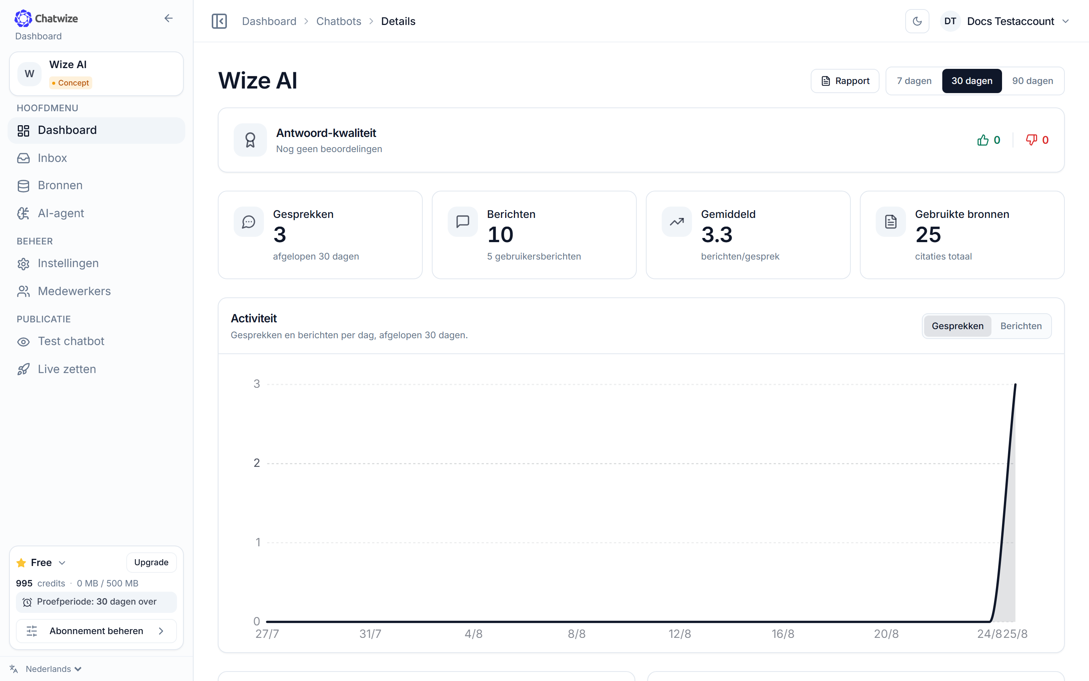Viewport: 1089px width, 681px height.
Task: Click the Gemiddeld value 3.3
Action: pos(717,235)
